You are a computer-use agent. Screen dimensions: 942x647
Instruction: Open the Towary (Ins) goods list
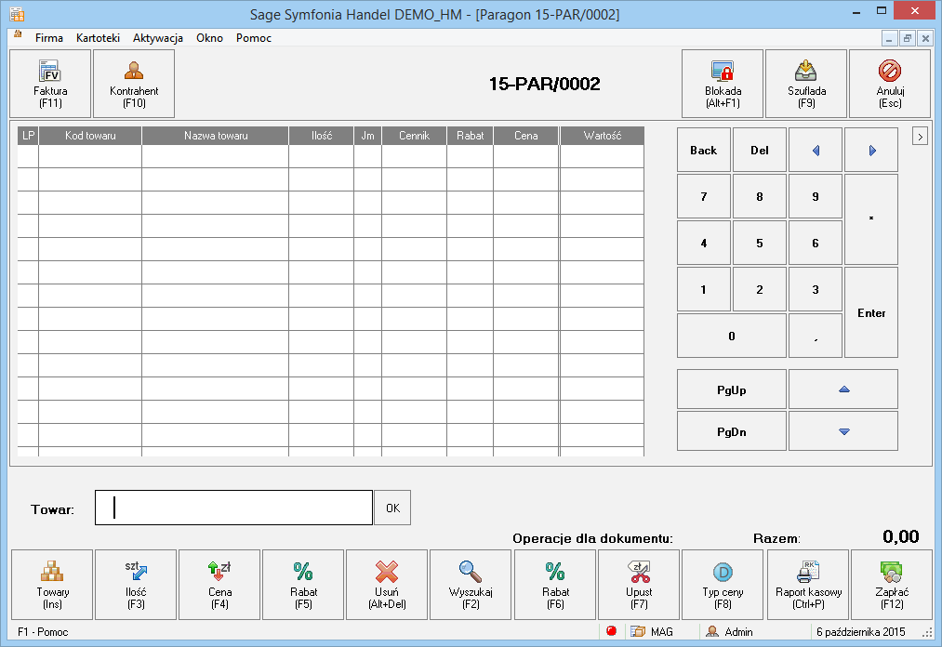pos(52,585)
